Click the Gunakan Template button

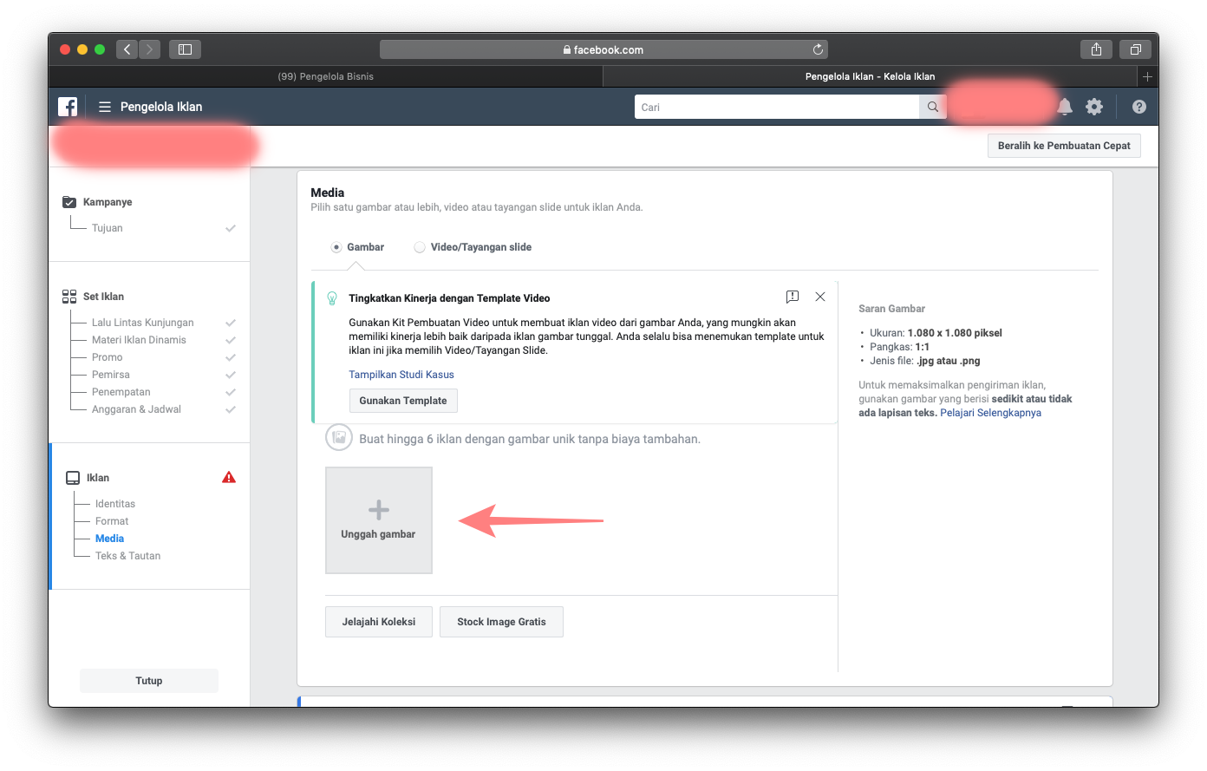tap(403, 401)
